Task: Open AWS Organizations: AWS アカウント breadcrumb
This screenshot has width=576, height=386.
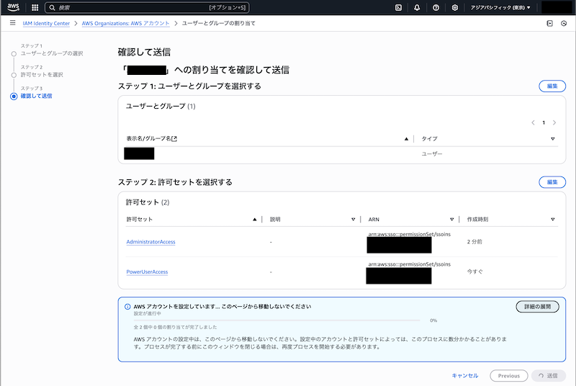Action: [125, 23]
